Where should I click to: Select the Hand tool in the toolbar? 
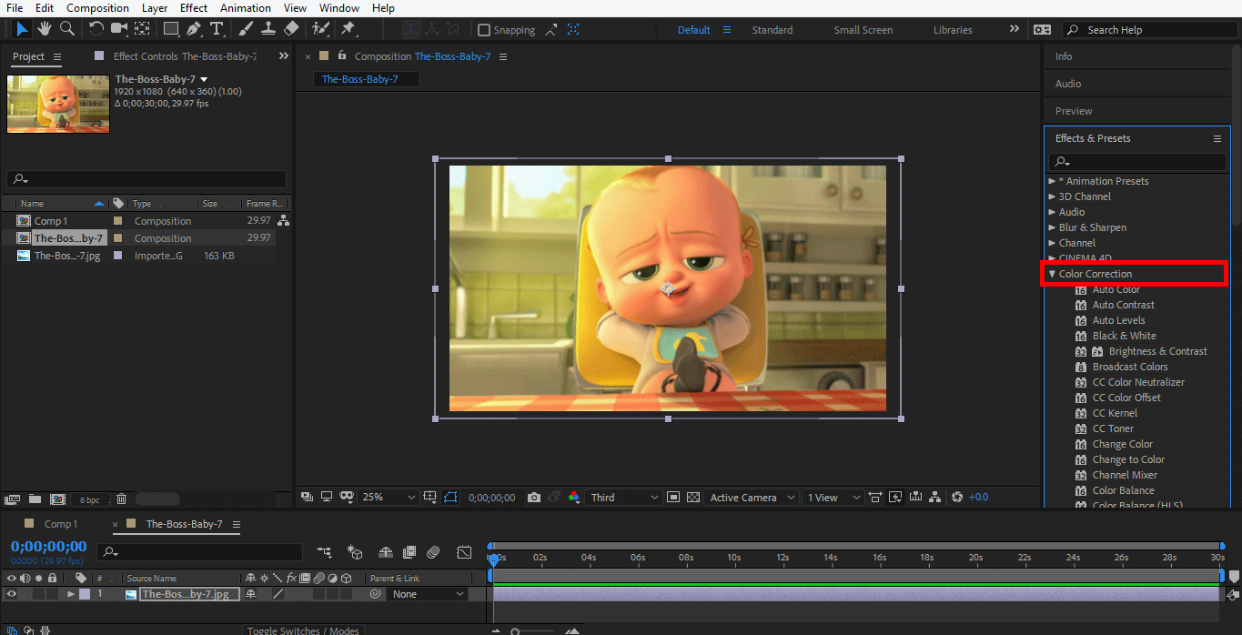[44, 29]
